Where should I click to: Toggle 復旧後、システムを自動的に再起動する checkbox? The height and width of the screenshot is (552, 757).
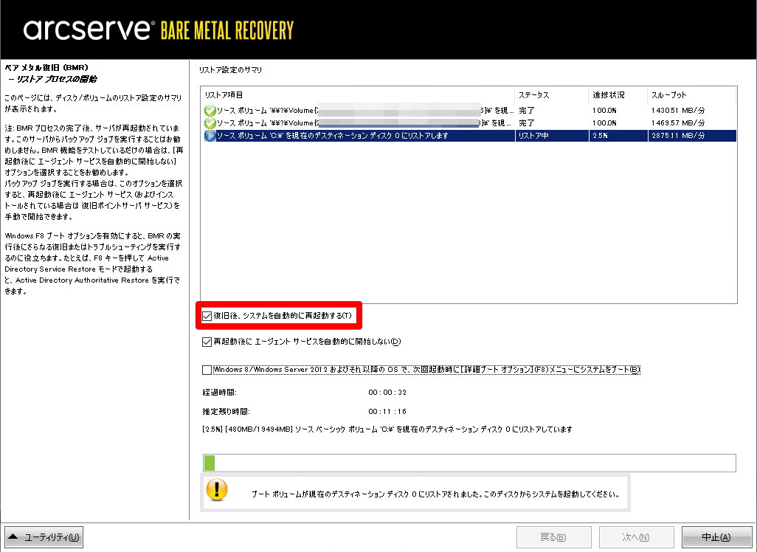coord(207,316)
